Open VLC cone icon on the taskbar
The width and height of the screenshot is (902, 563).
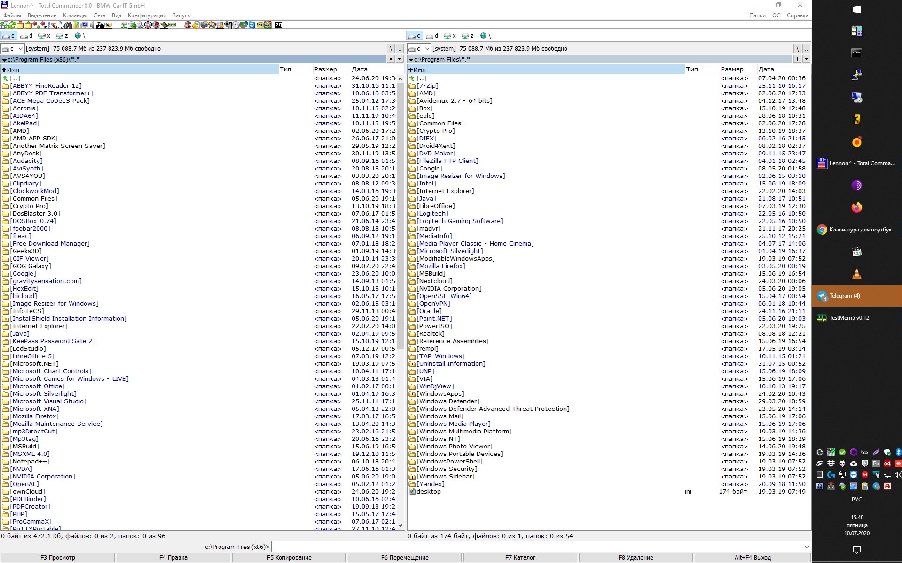click(857, 274)
